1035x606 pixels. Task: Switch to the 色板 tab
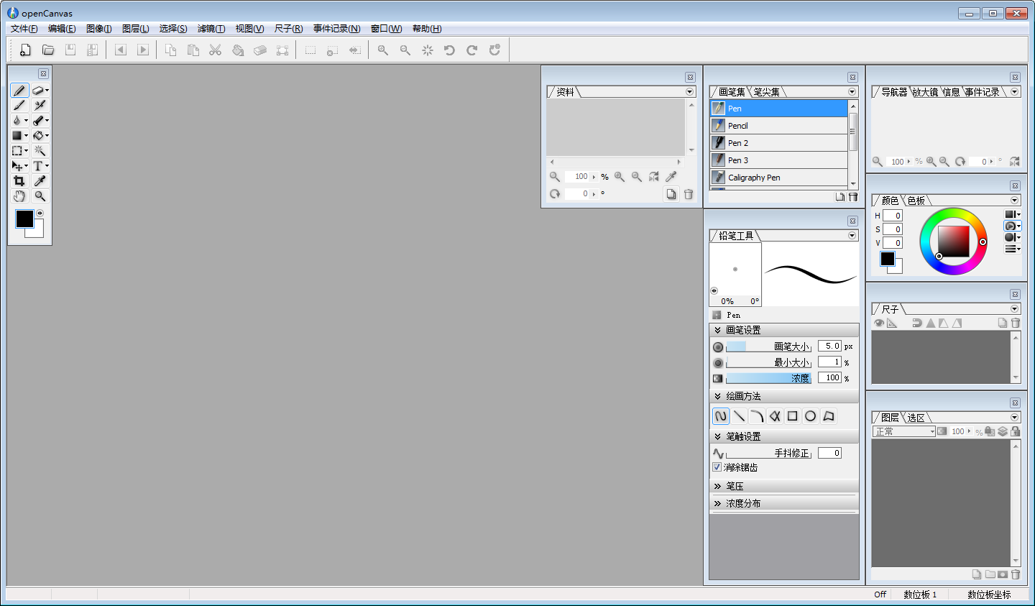tap(916, 201)
